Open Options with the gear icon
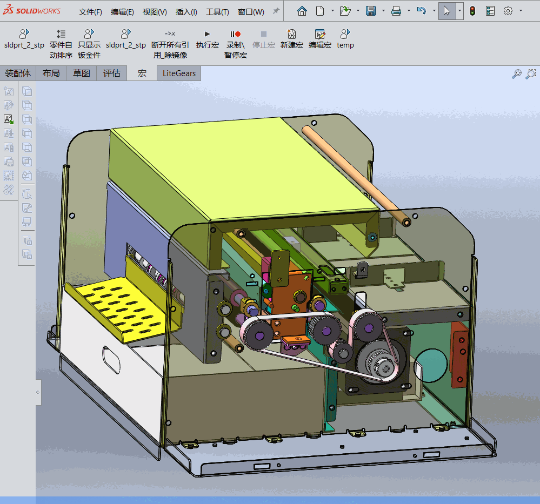The image size is (540, 504). [508, 11]
